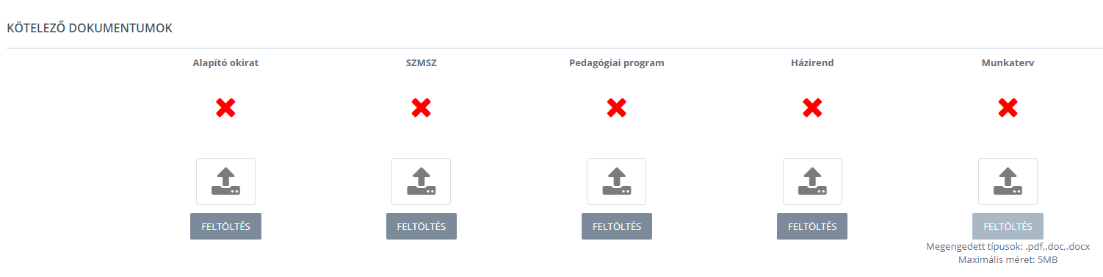Screen dimensions: 1103x277
Task: Click the KÖTELEZŐ DOKUMENTUMOK section header
Action: click(x=90, y=29)
